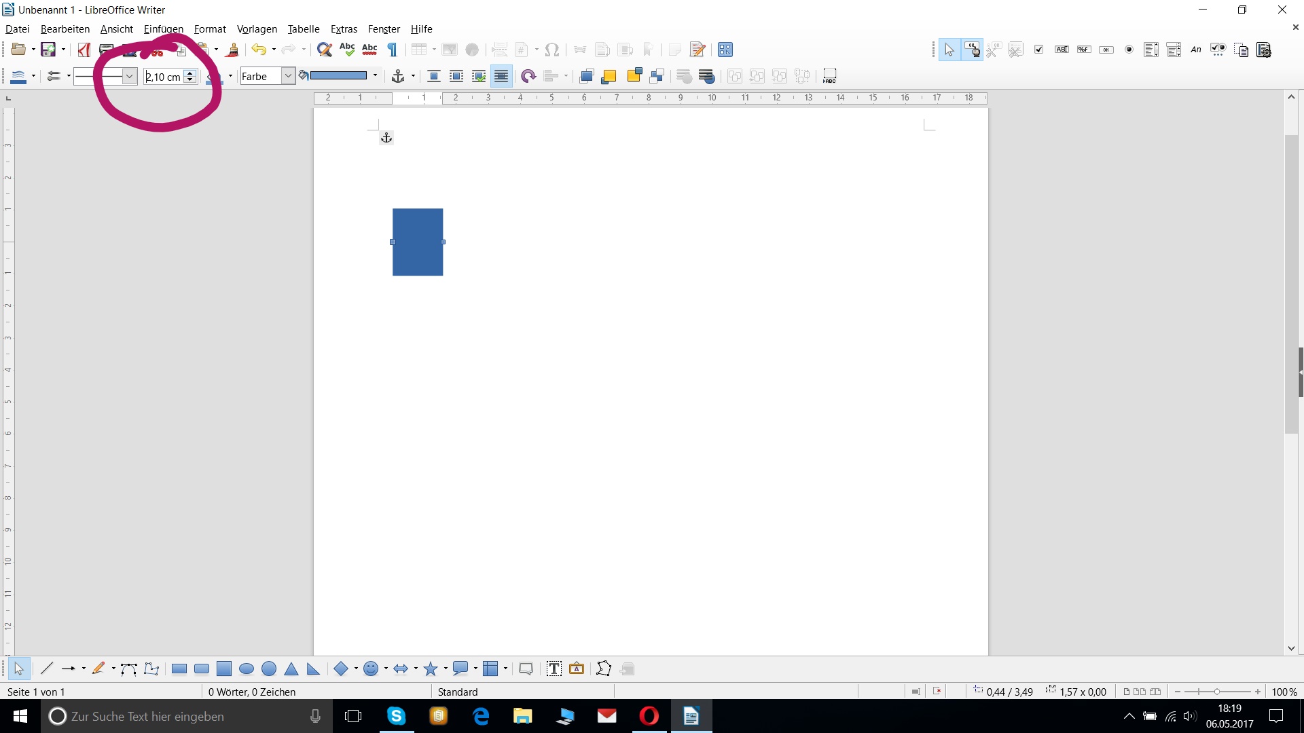
Task: Click the Rotate icon
Action: pyautogui.click(x=528, y=76)
